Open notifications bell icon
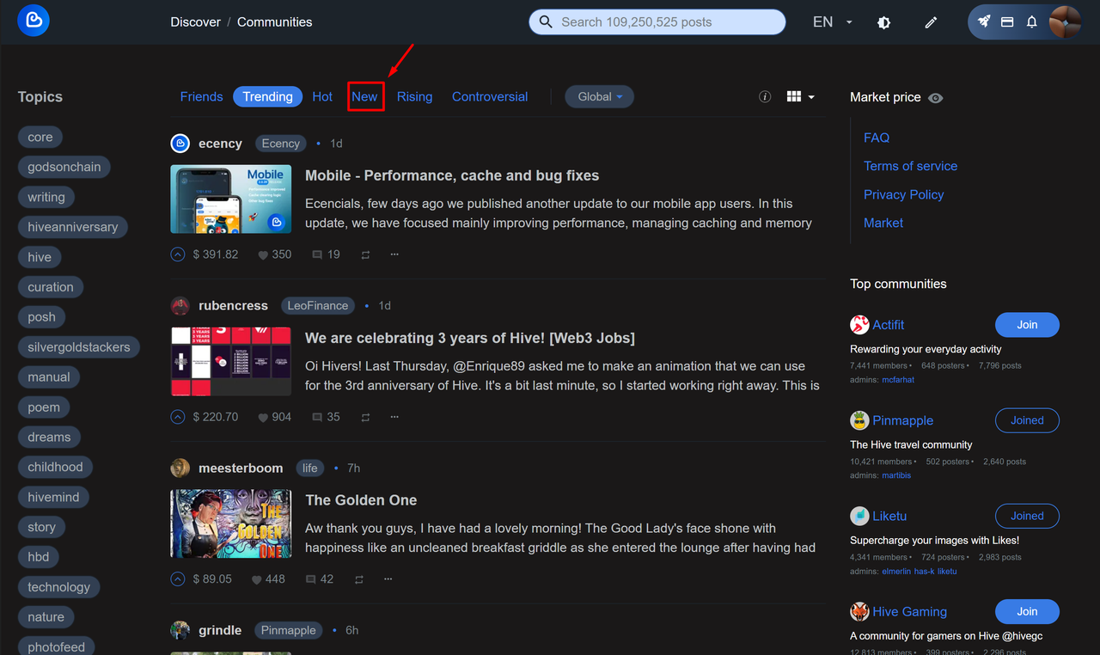Screen dimensions: 1100x655 tap(1032, 21)
